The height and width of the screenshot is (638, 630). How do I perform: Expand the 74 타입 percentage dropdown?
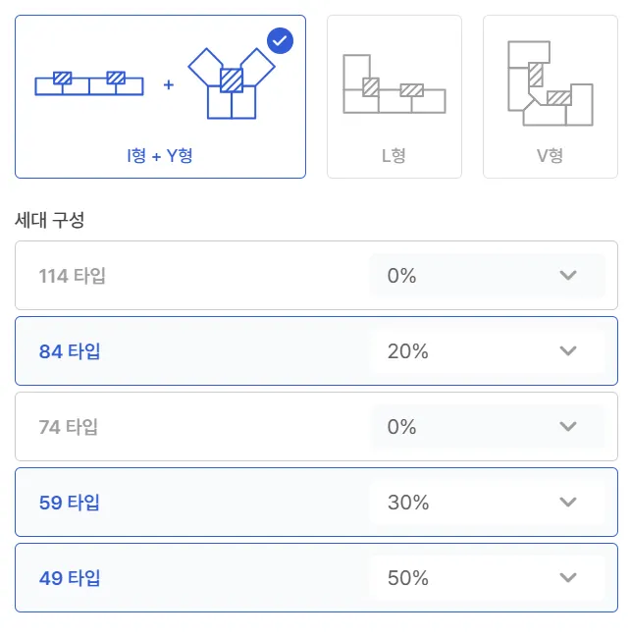point(487,427)
